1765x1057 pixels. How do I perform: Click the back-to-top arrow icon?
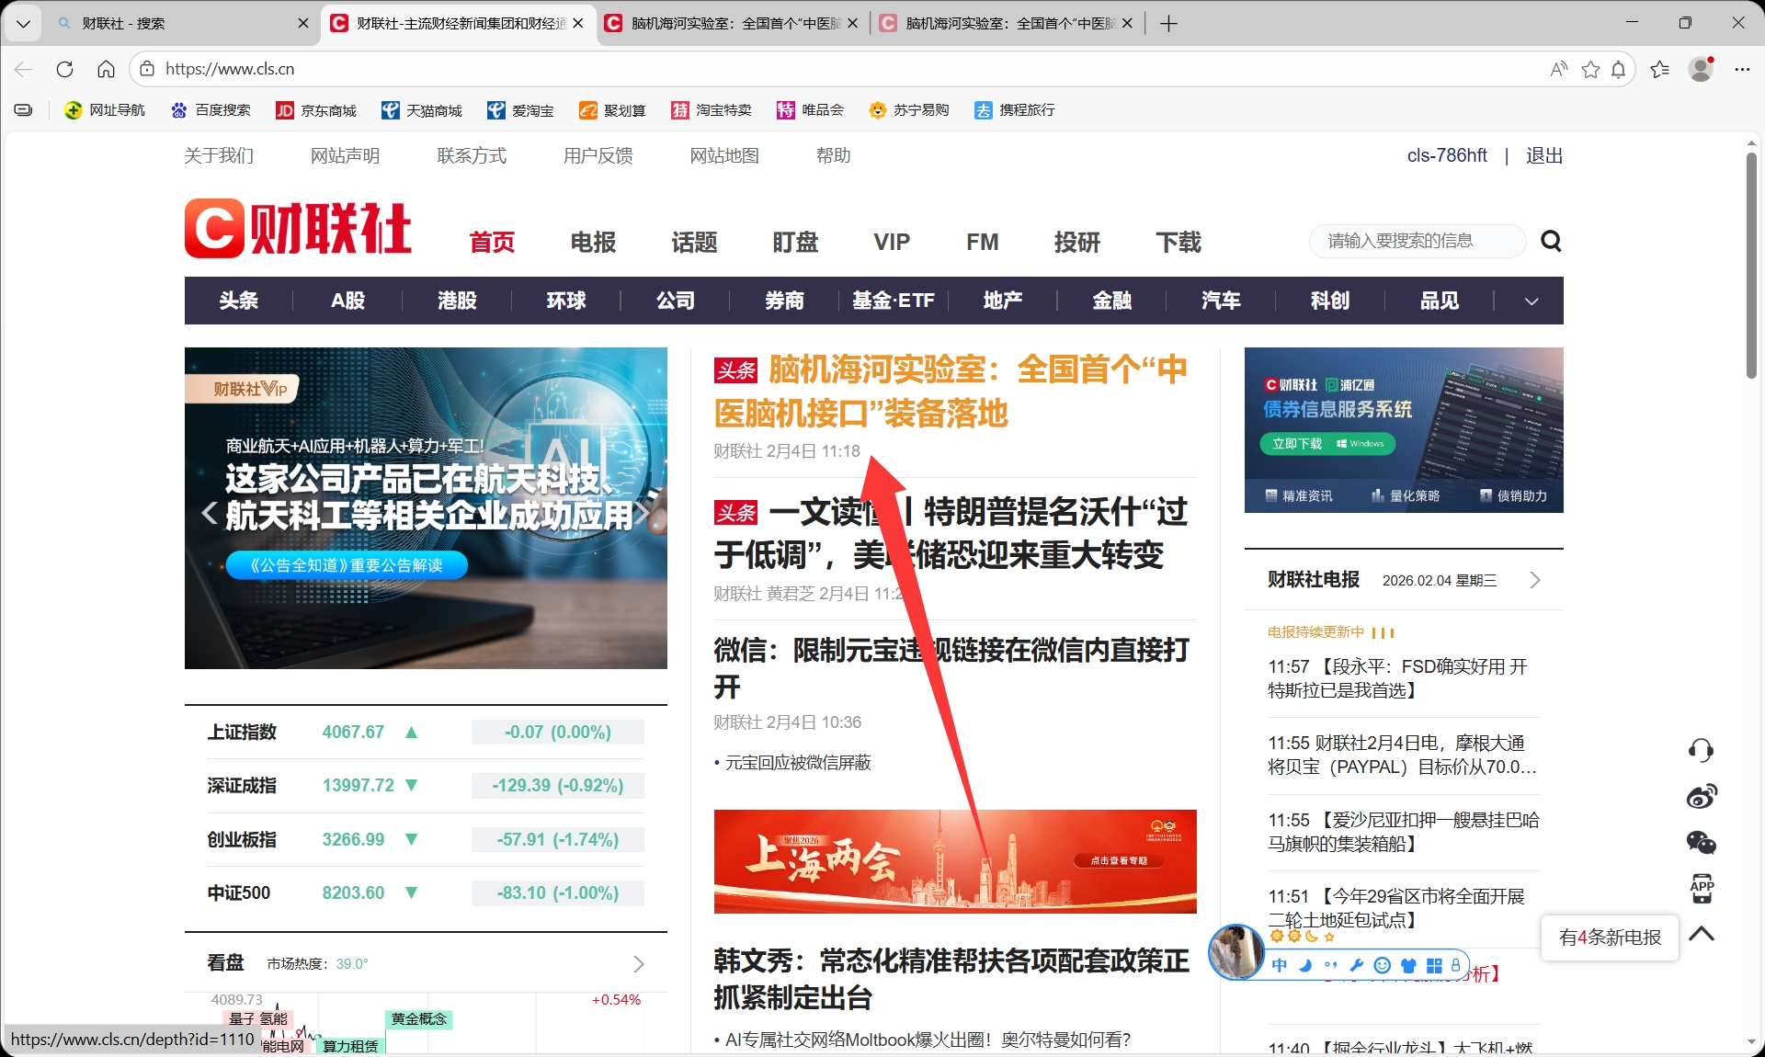point(1702,934)
